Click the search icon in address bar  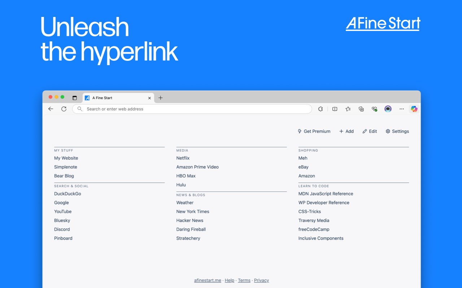(80, 109)
